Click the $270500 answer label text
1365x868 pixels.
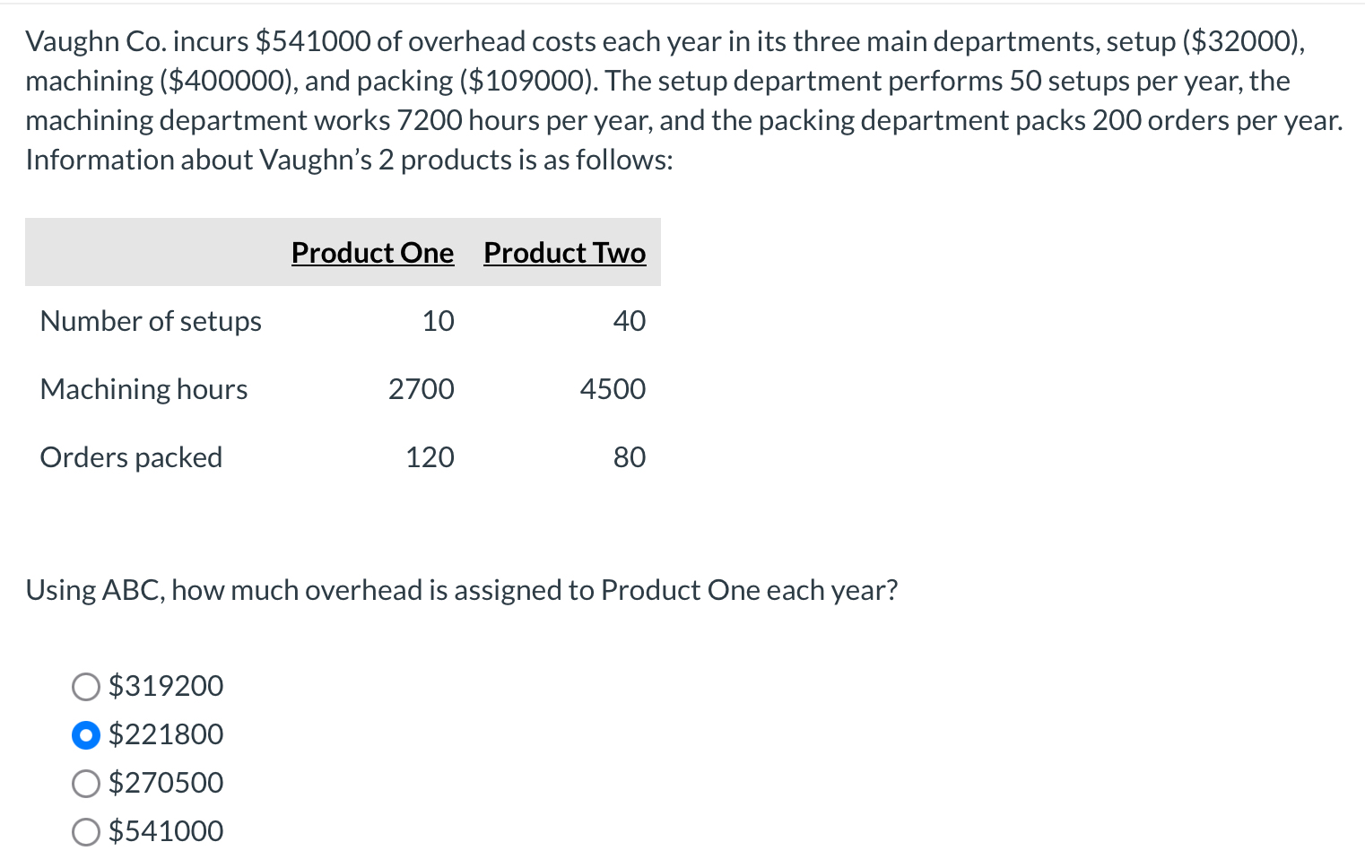(x=166, y=783)
